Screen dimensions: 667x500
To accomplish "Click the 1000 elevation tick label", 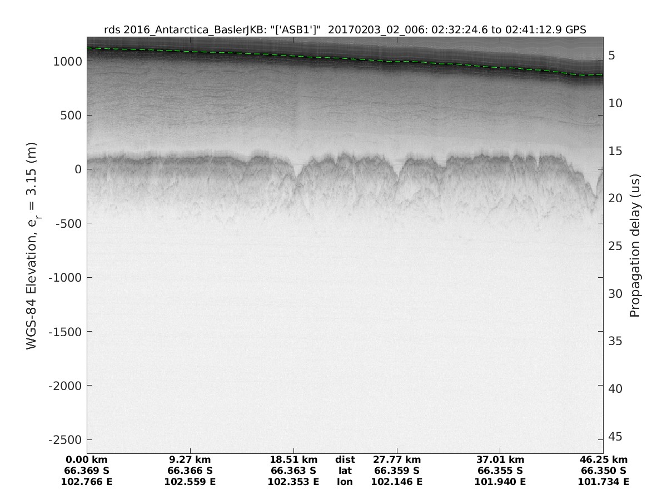I will pos(68,62).
